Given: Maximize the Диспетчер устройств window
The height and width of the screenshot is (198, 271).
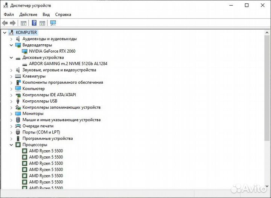Looking at the screenshot, I should (x=247, y=5).
